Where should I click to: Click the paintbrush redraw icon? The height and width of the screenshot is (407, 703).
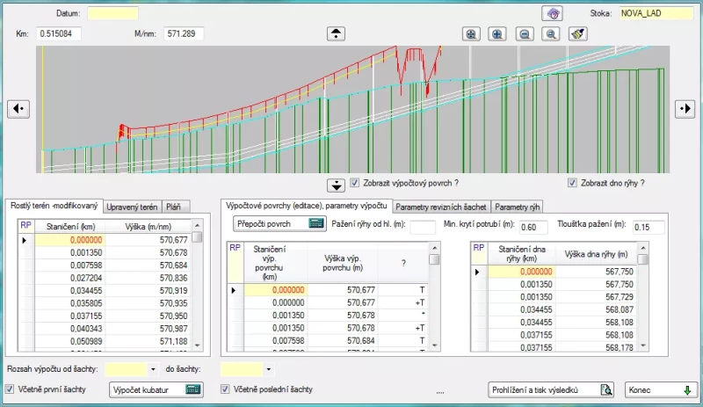577,34
